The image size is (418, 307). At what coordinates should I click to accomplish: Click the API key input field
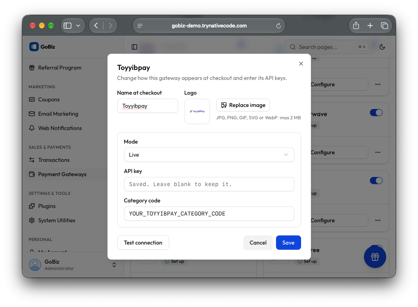[209, 184]
